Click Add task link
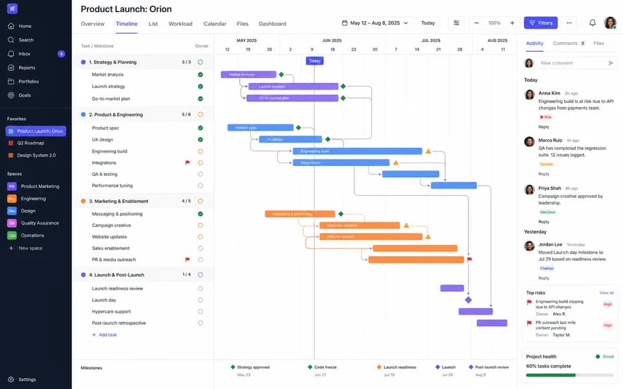Screen dimensions: 623x389 (104, 335)
